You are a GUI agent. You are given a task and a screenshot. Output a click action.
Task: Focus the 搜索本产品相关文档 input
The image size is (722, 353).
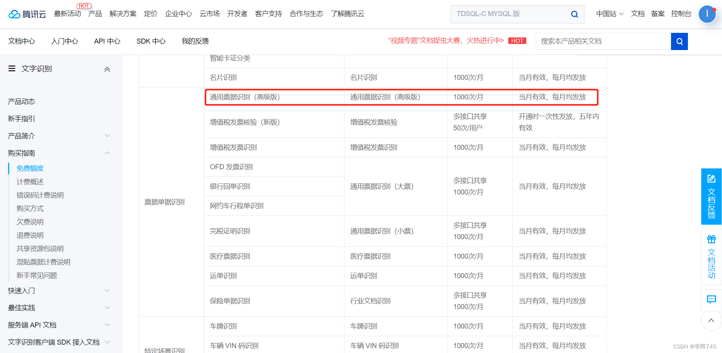coord(603,41)
